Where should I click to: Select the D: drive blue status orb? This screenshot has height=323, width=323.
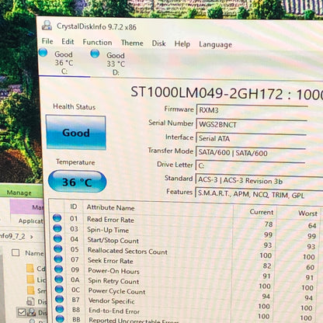pos(95,54)
